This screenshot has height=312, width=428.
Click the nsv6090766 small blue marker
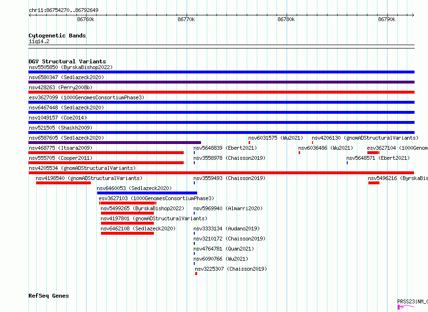194,264
